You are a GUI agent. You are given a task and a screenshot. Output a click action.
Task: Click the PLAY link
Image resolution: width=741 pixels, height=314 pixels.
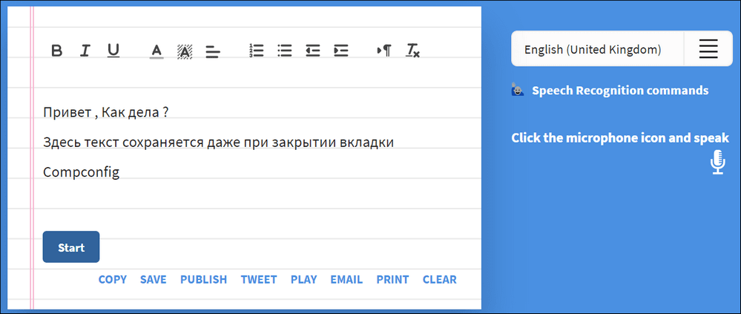tap(304, 279)
